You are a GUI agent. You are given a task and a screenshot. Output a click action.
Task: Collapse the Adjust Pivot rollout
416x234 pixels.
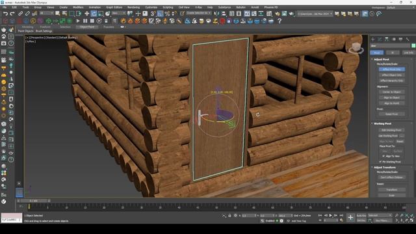382,59
